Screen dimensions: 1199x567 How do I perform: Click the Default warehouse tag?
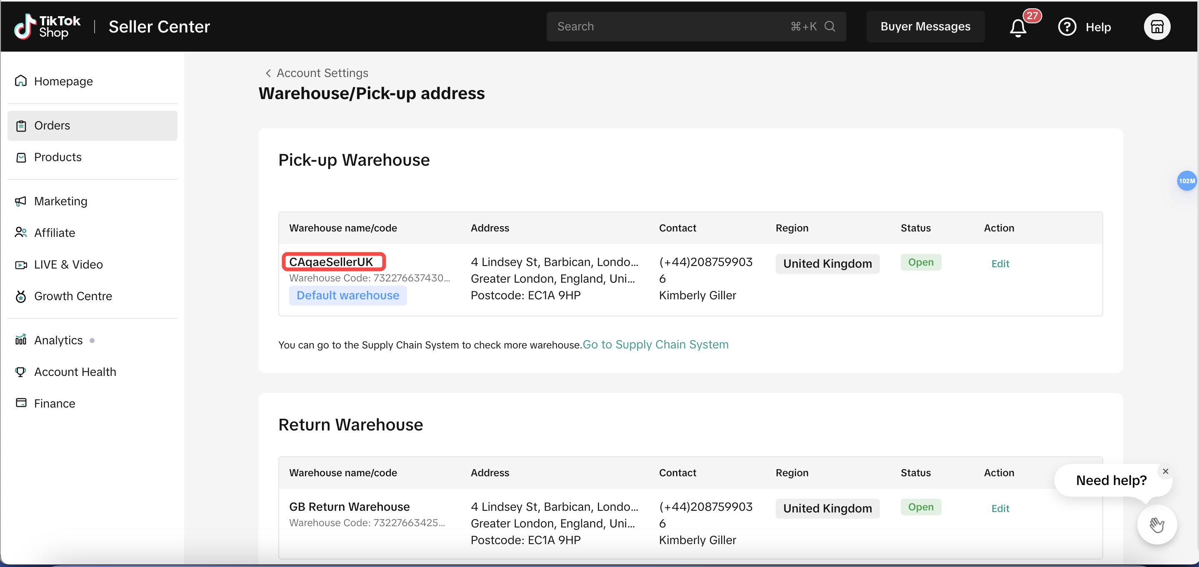pyautogui.click(x=348, y=295)
